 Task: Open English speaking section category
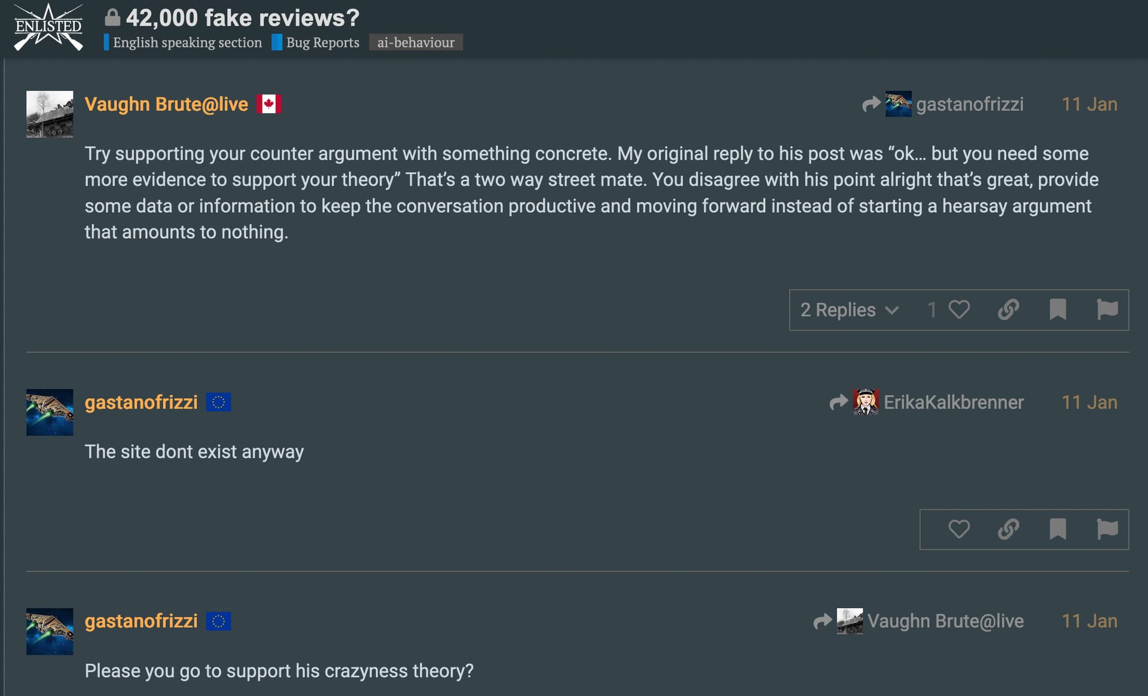click(187, 42)
